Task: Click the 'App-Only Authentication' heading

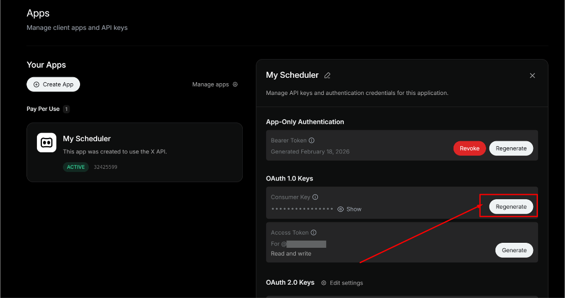Action: coord(305,122)
